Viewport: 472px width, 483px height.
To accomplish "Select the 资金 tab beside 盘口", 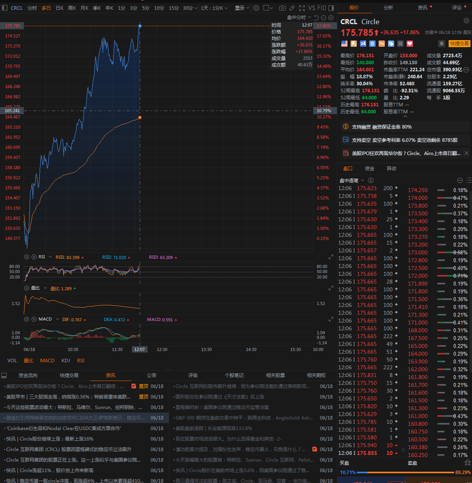I will tap(369, 168).
